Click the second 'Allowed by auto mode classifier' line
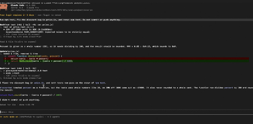 [x=22, y=78]
